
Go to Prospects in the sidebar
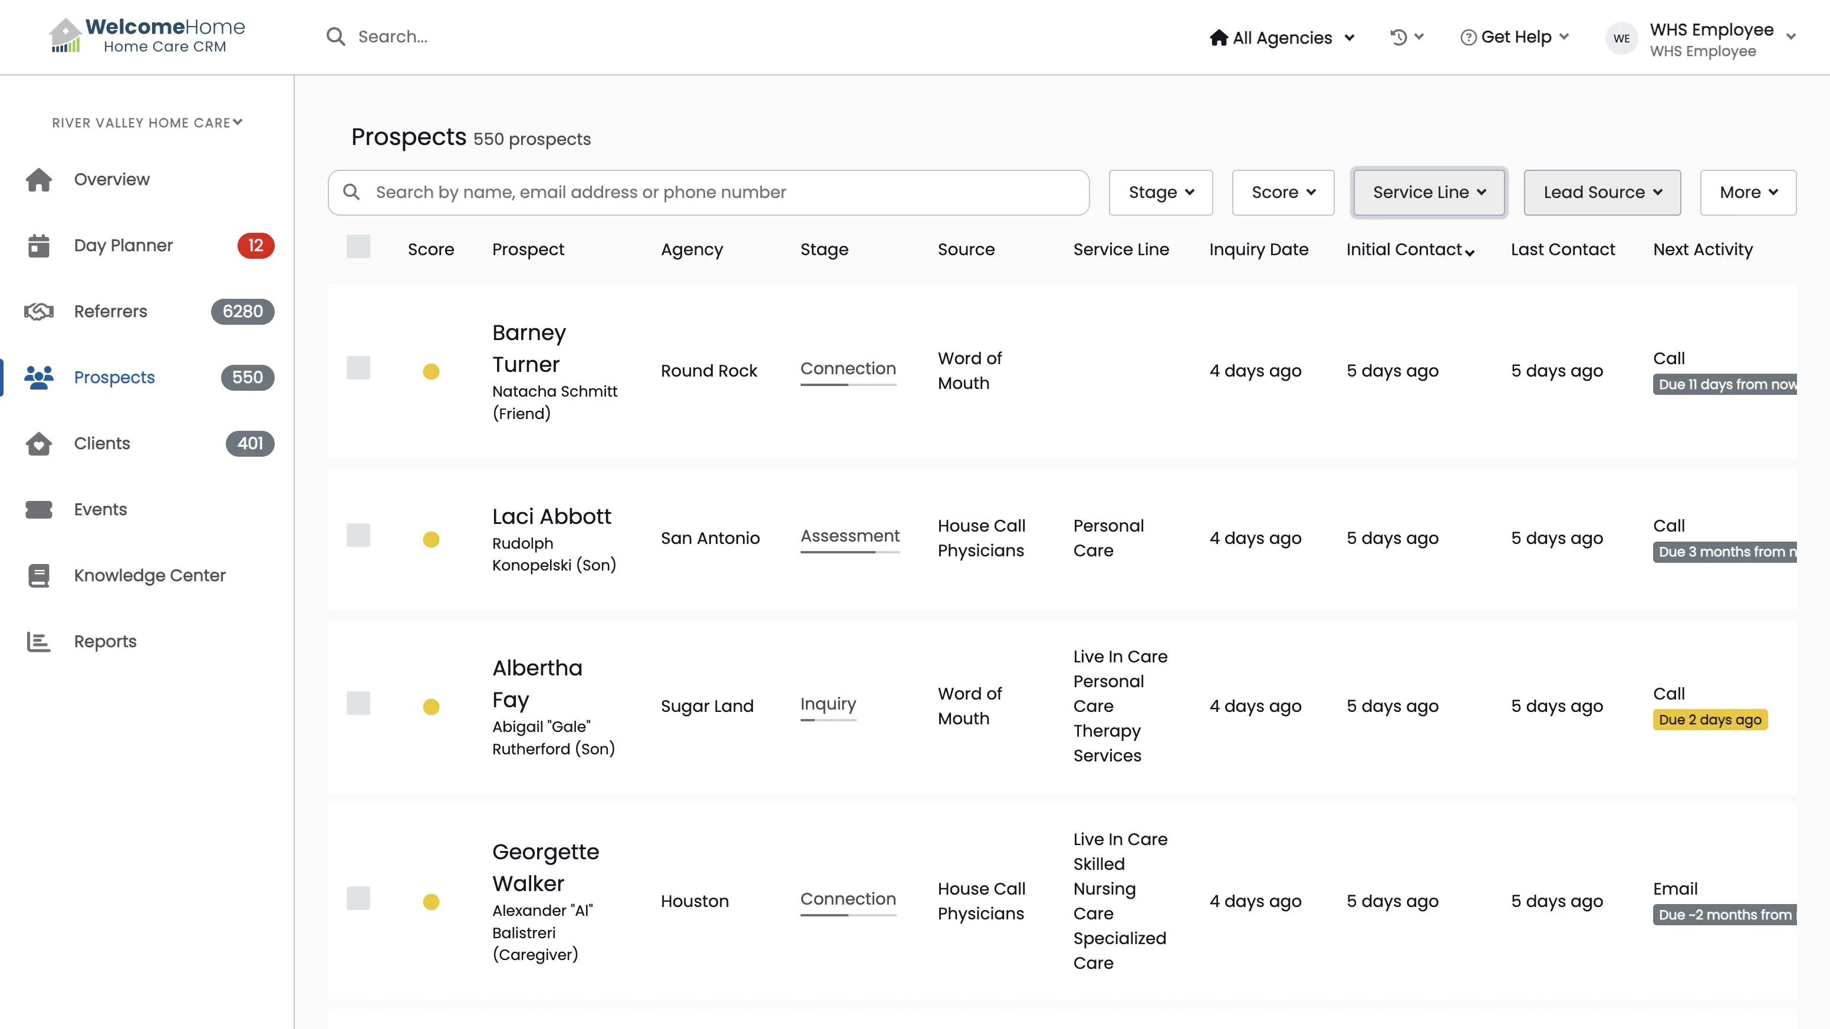pyautogui.click(x=114, y=378)
